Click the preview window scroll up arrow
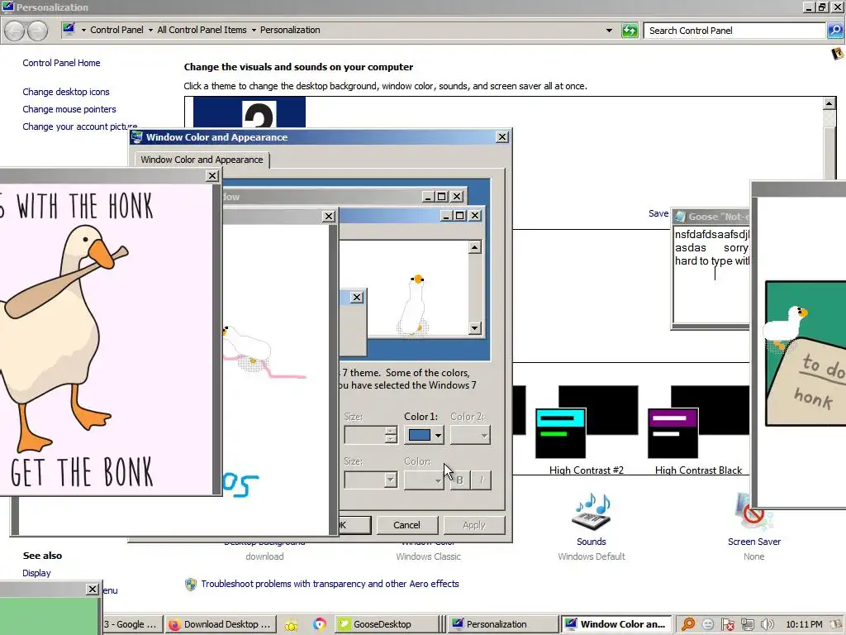The width and height of the screenshot is (846, 635). coord(474,247)
